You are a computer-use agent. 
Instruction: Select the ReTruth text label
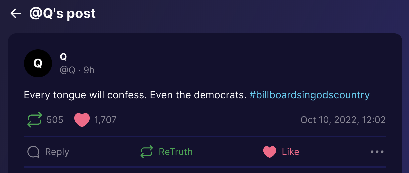pos(176,152)
